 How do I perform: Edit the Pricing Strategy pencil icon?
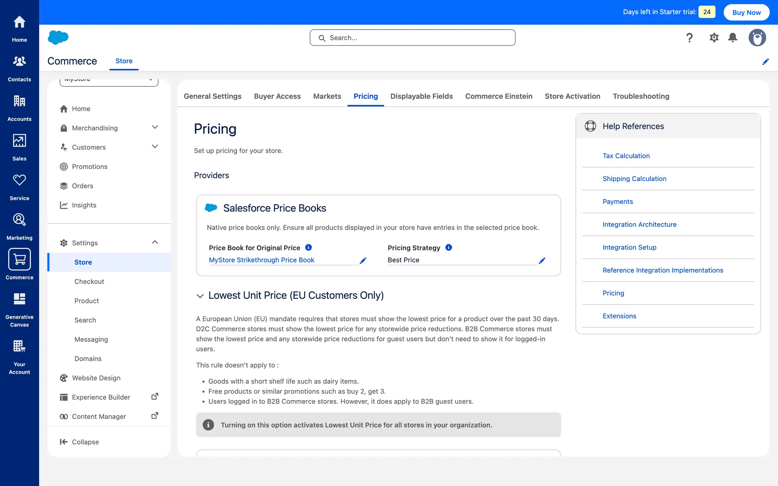click(542, 260)
